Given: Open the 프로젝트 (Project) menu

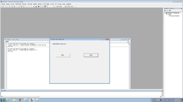Looking at the screenshot, I should tap(18, 4).
